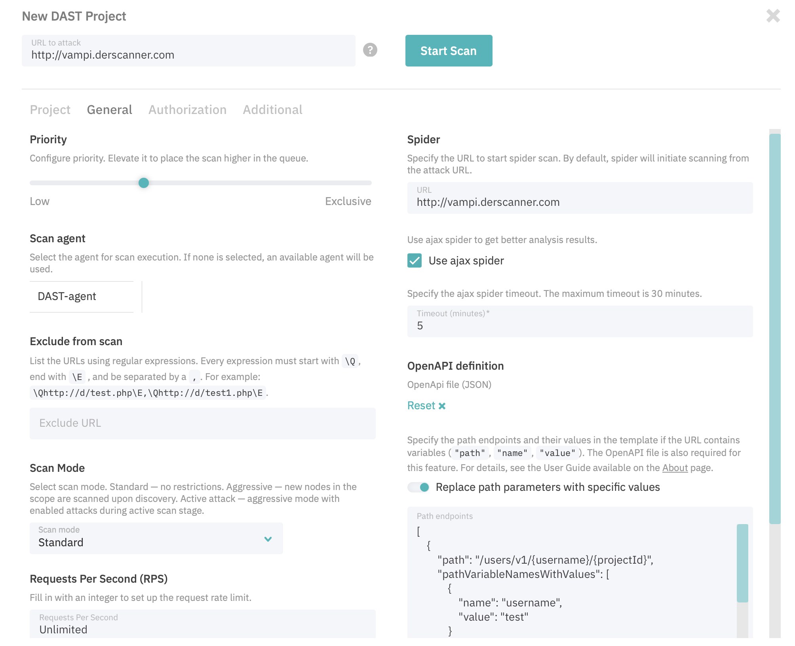Switch to the Project tab
The height and width of the screenshot is (646, 795).
point(50,110)
